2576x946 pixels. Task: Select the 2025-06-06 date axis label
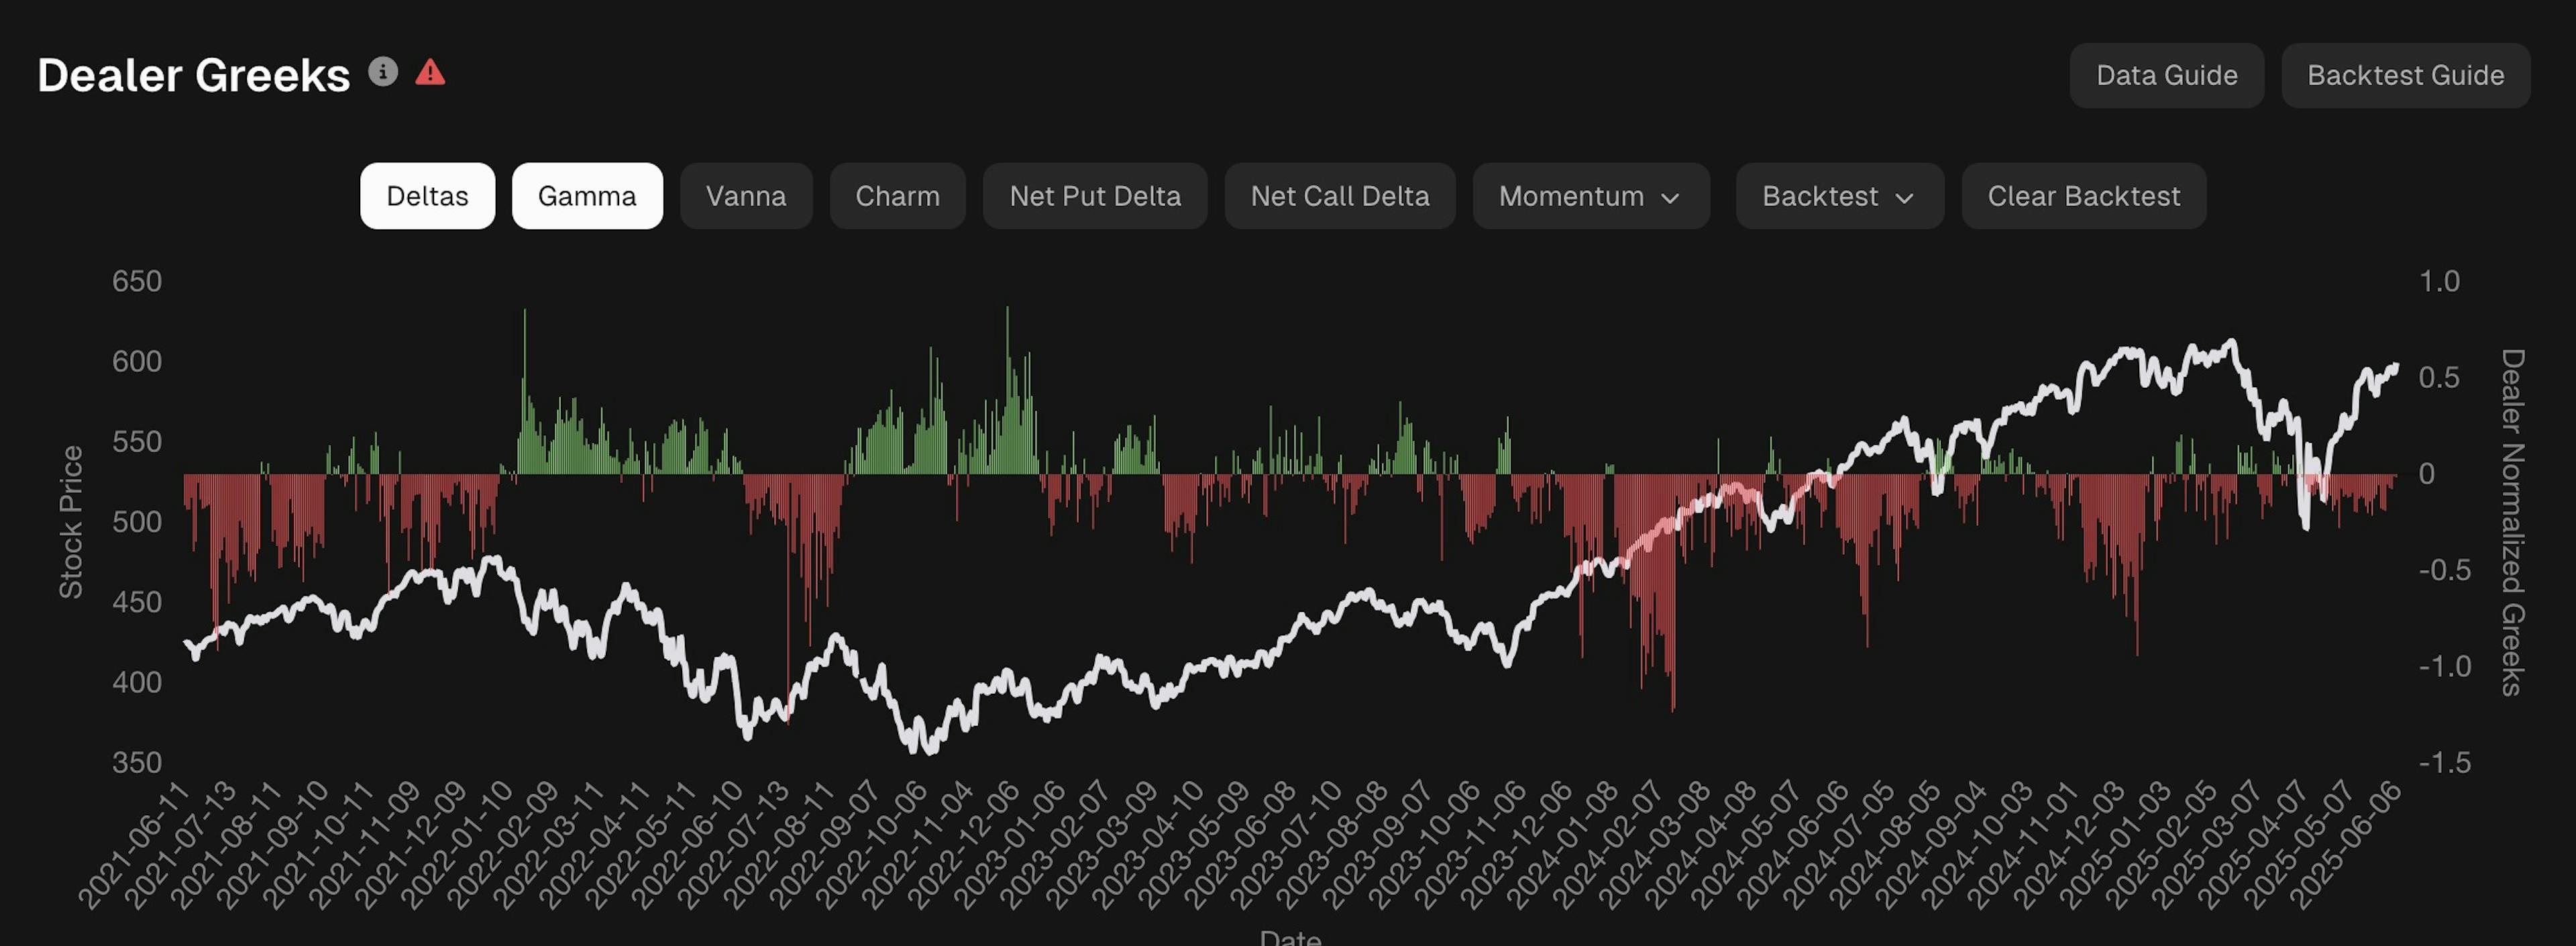[2344, 846]
